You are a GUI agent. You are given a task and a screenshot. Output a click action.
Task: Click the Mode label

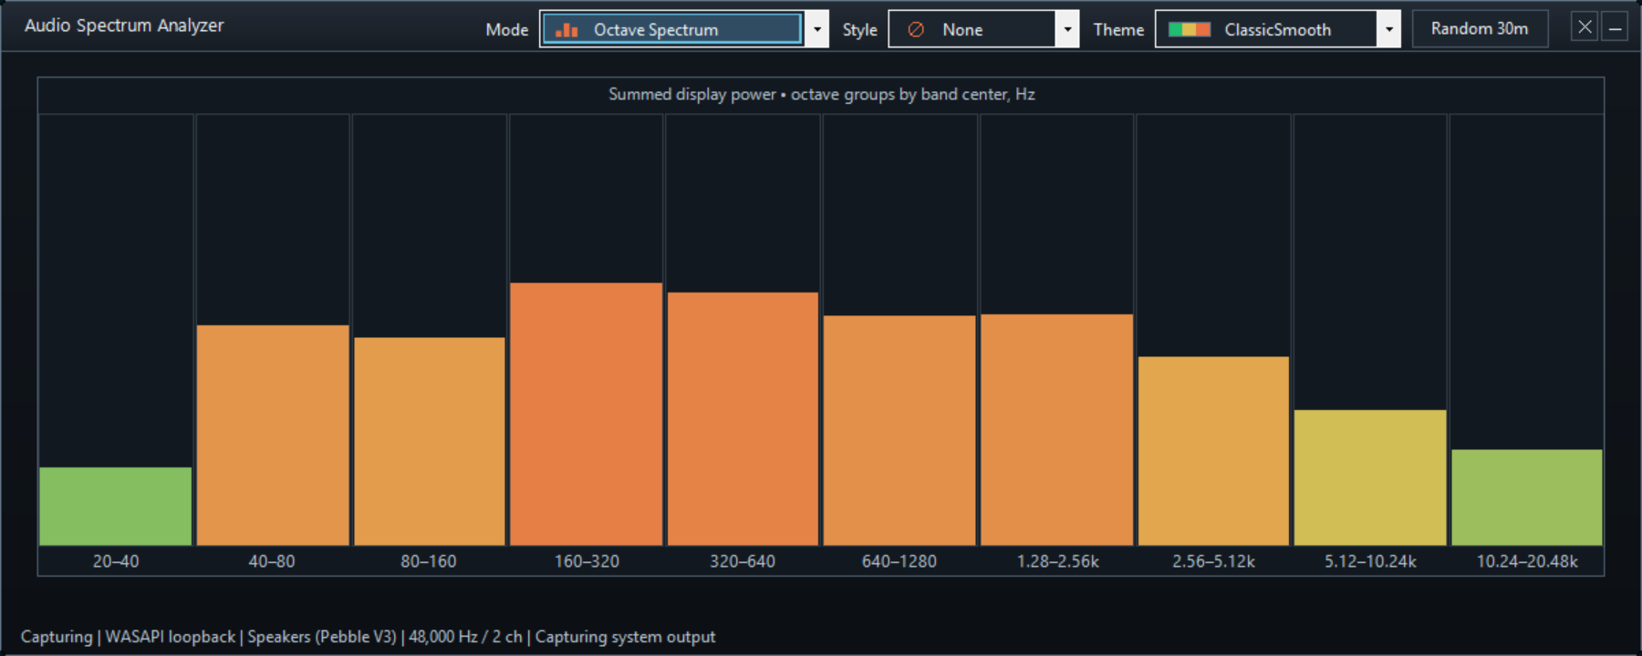(507, 30)
